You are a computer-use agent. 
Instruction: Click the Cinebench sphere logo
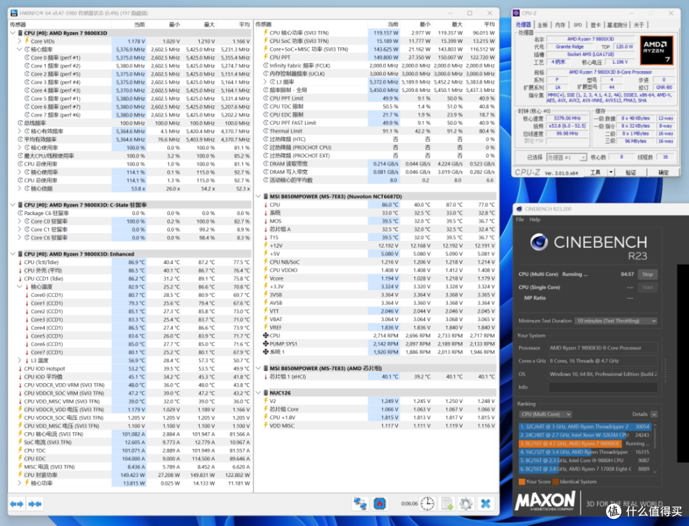point(538,242)
